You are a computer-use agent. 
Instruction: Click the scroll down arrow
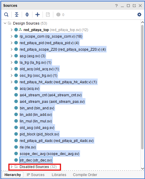point(143,169)
